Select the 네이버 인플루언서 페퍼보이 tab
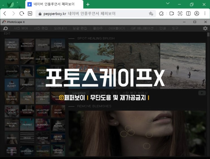This screenshot has height=159, width=210. pos(54,4)
